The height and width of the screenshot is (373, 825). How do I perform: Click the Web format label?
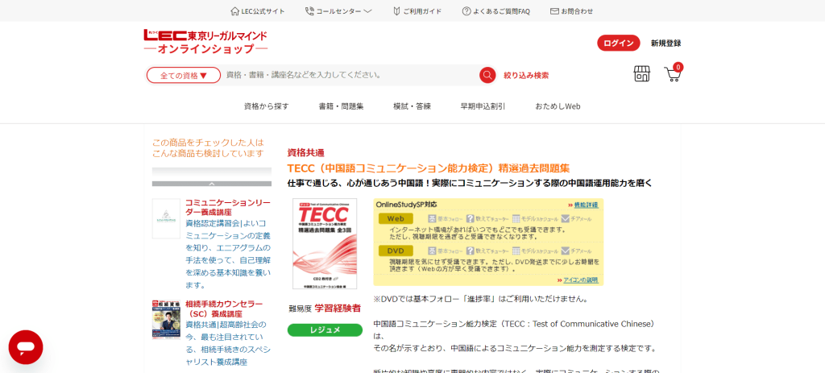395,219
